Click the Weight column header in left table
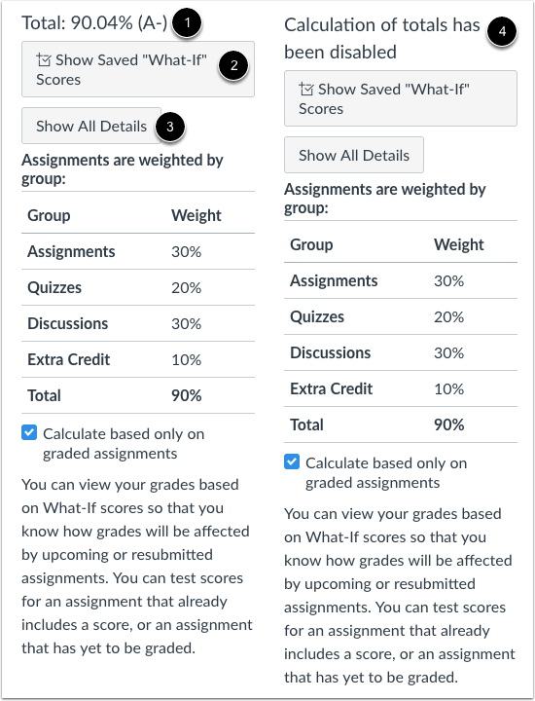The height and width of the screenshot is (701, 535). 196,215
